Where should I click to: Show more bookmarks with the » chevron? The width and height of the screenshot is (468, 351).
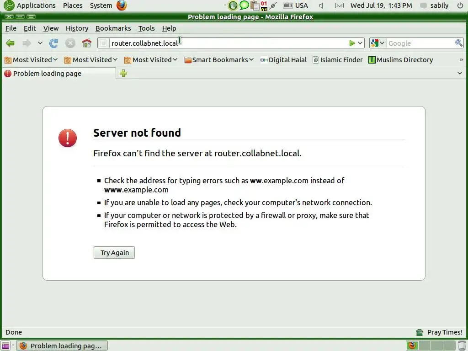(x=461, y=60)
